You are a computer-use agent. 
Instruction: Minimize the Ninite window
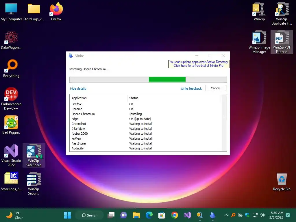(197, 55)
